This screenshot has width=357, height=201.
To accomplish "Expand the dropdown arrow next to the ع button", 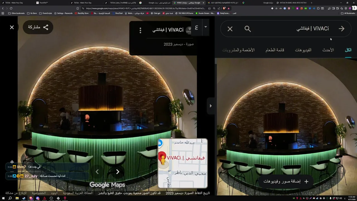I will [206, 27].
